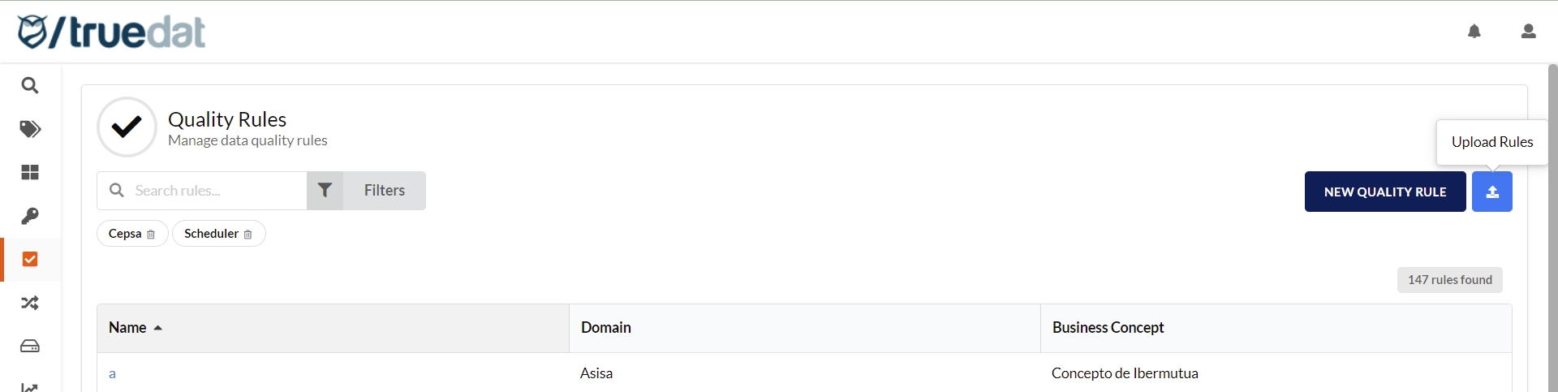The image size is (1558, 392).
Task: Open search in the sidebar
Action: 30,85
